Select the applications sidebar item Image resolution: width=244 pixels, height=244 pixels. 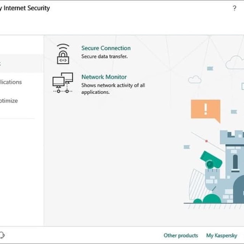coord(11,82)
